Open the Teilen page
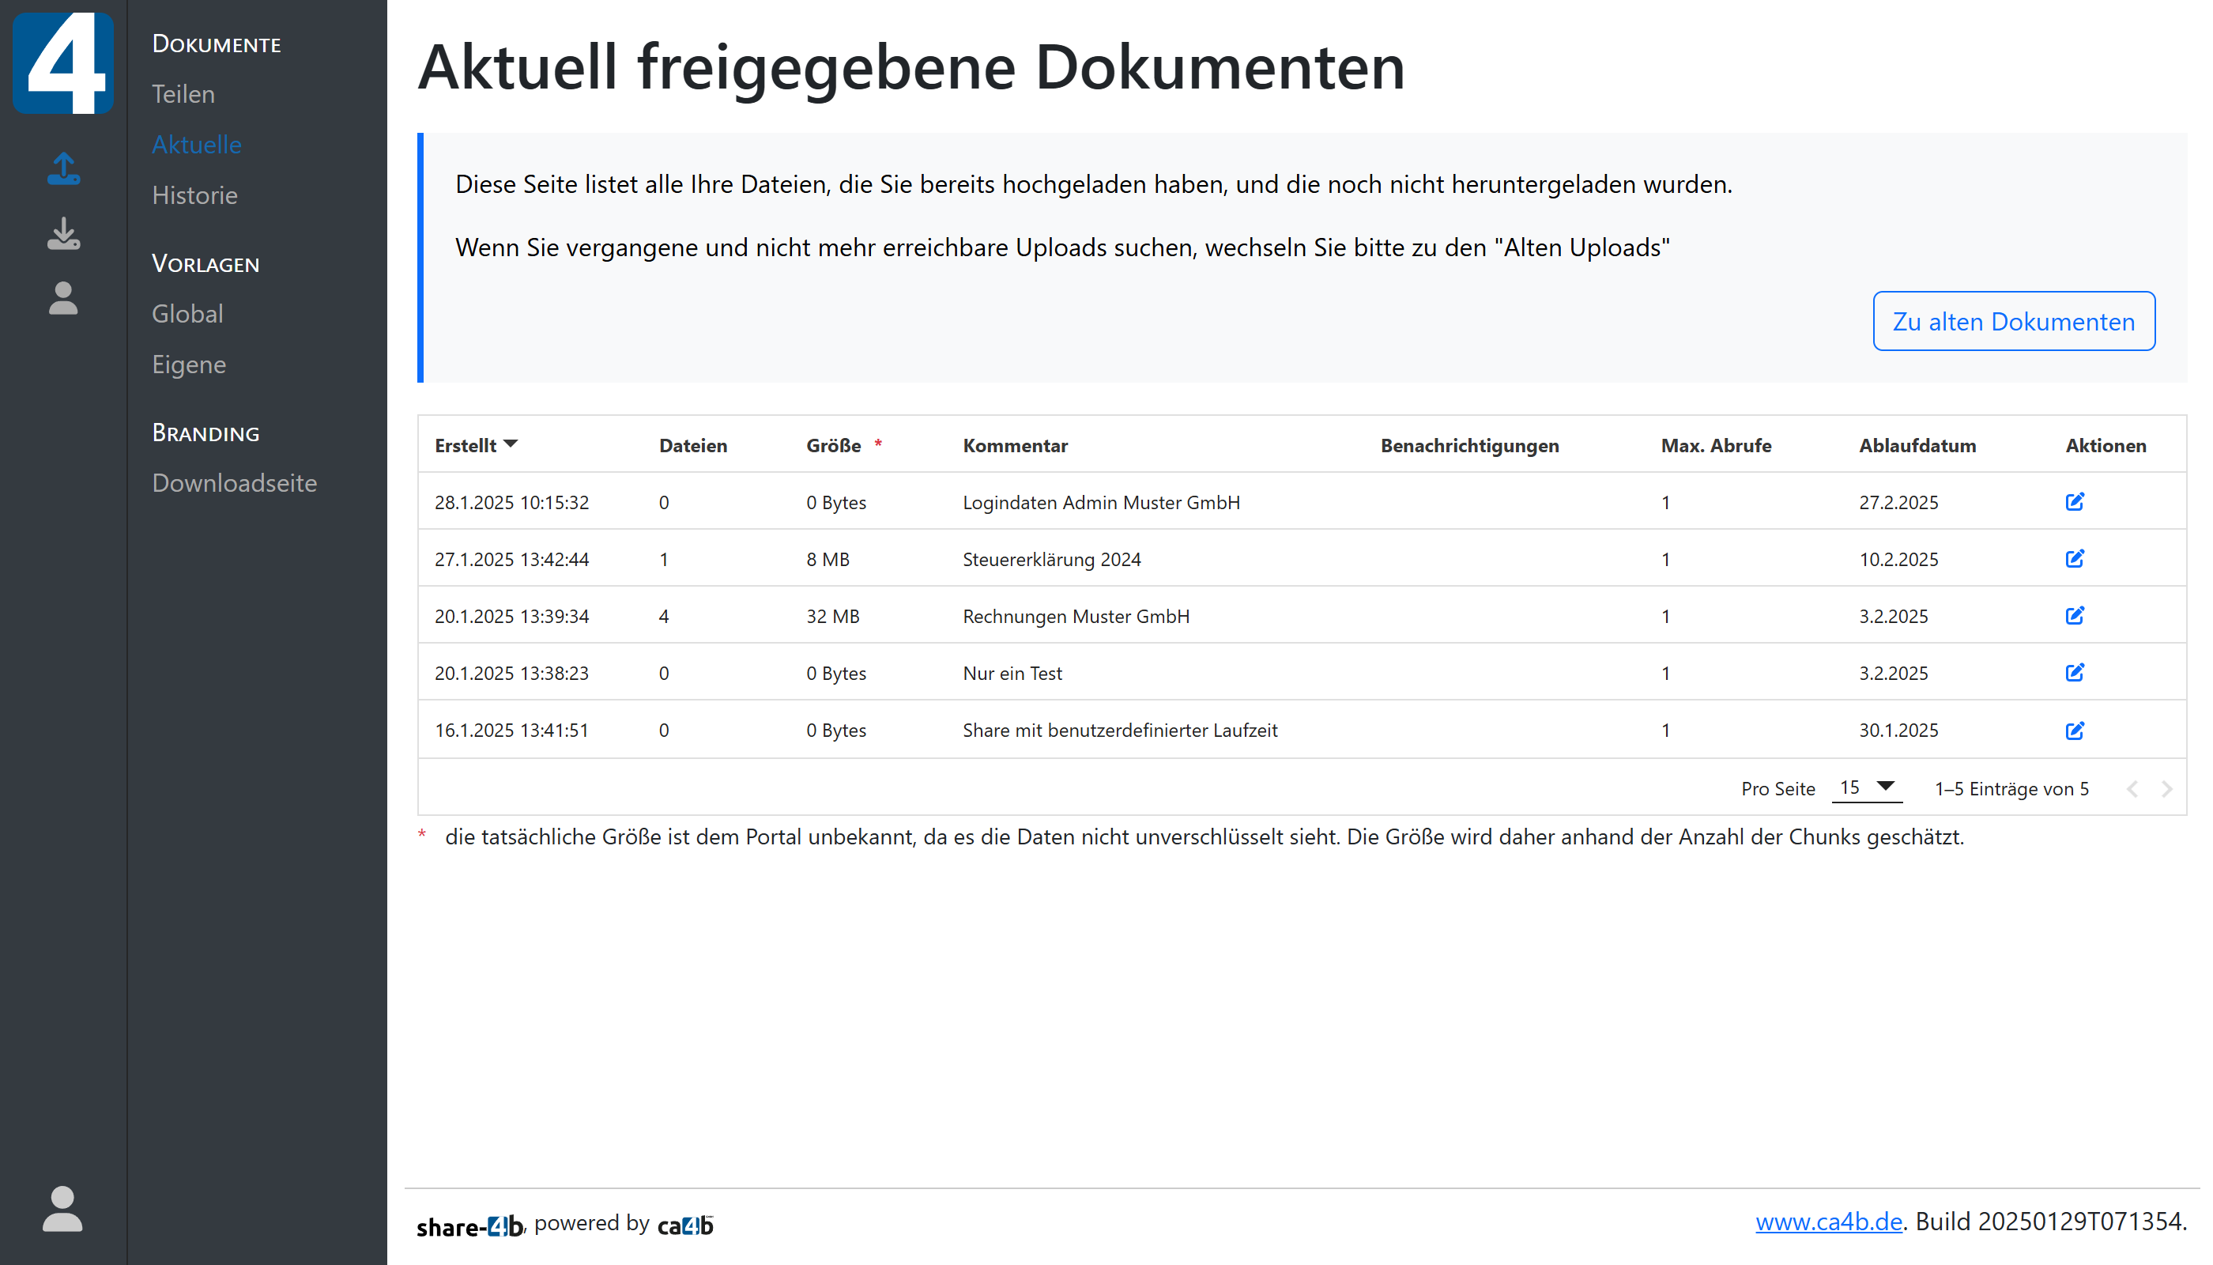The height and width of the screenshot is (1265, 2213). coord(183,94)
